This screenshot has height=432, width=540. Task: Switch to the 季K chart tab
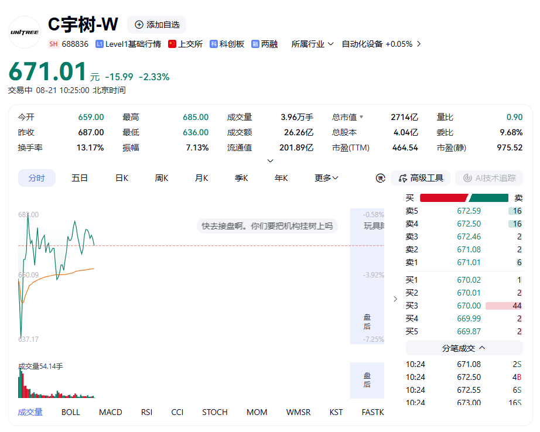241,178
